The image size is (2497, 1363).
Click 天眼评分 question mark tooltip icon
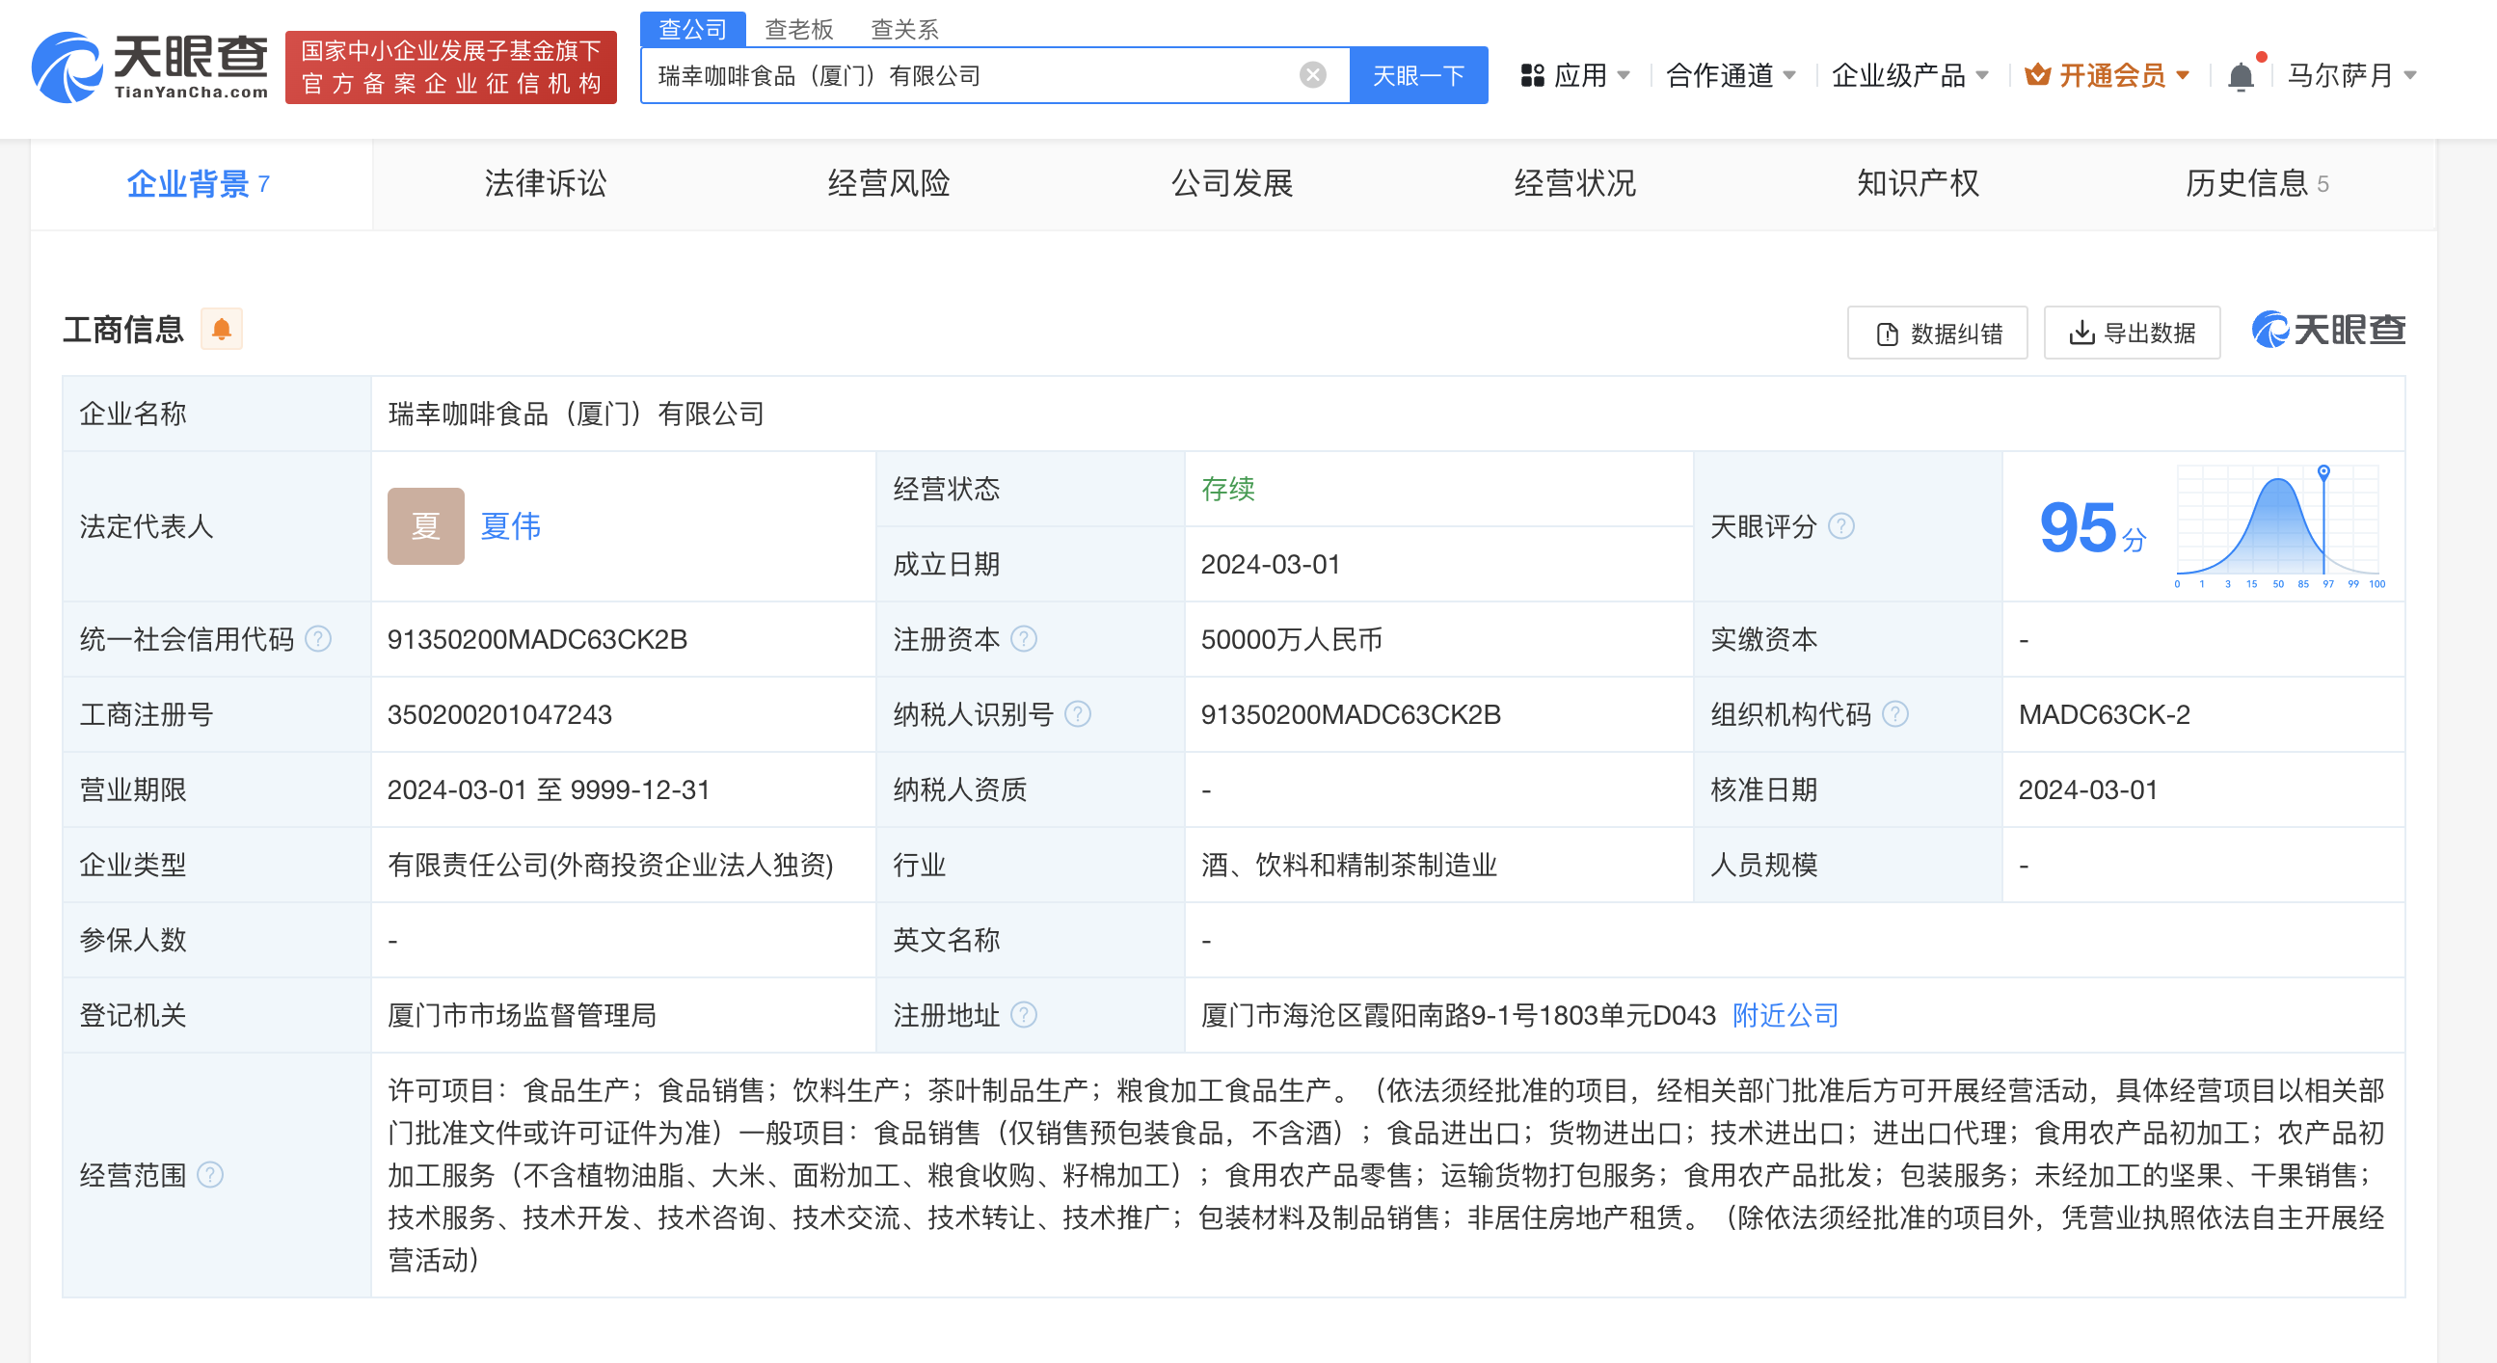1840,526
